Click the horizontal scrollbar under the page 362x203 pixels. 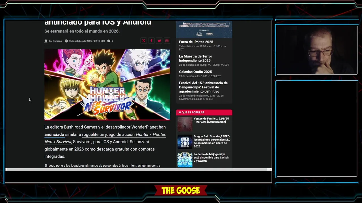(x=138, y=169)
